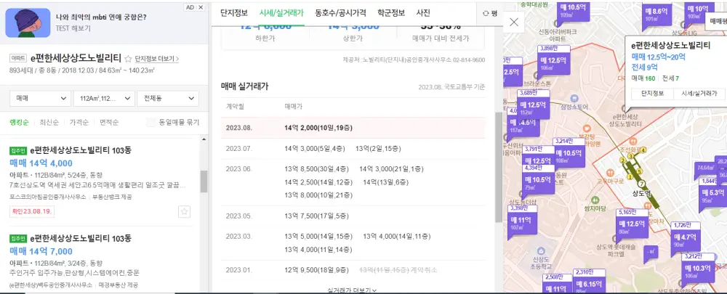Select map marker 매 10.5억 79m²
Screen dimensions: 727x294
coord(539,181)
